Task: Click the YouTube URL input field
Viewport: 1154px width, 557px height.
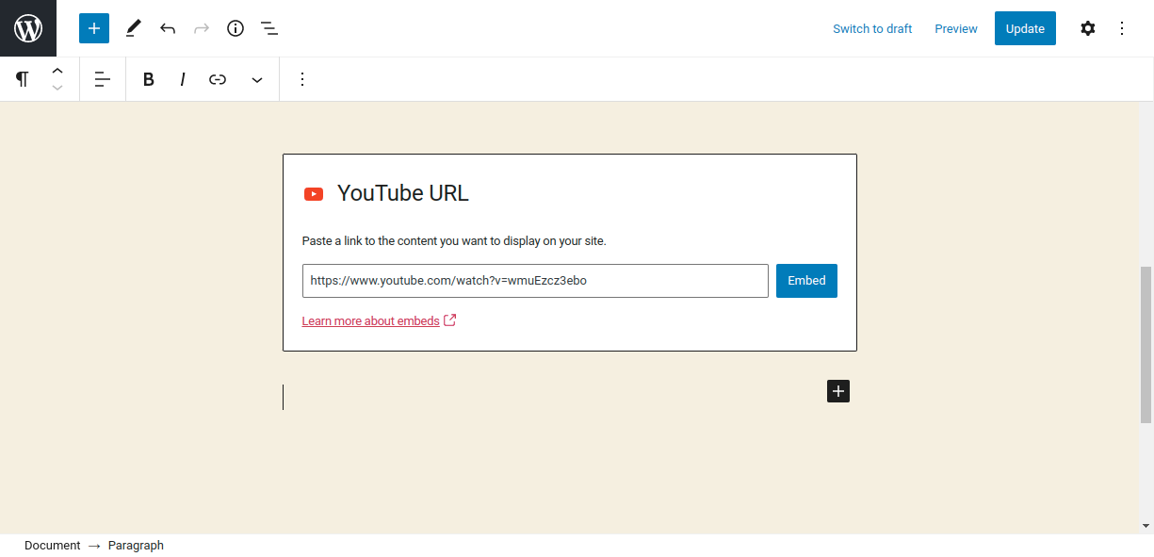Action: pos(535,281)
